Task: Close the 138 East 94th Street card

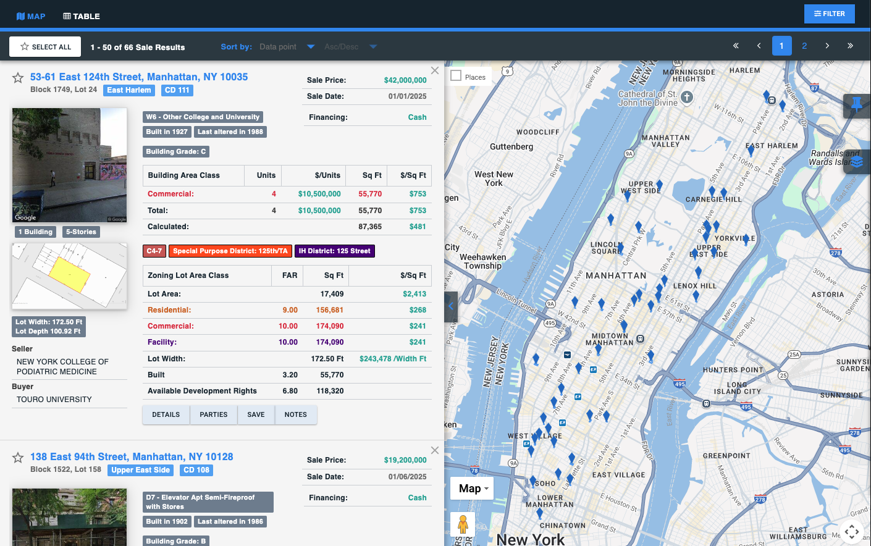Action: click(x=435, y=450)
